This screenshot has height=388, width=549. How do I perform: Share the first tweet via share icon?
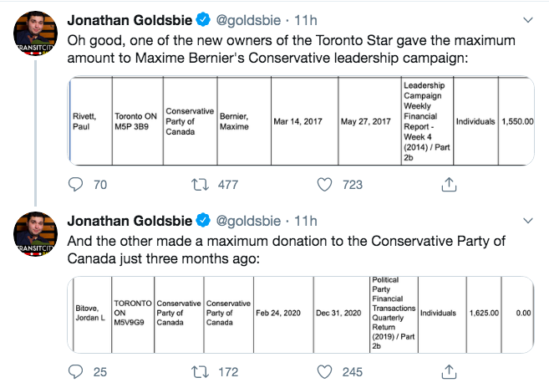449,185
